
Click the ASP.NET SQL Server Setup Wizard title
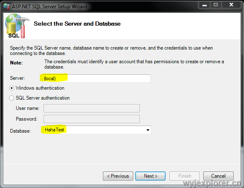(49, 7)
